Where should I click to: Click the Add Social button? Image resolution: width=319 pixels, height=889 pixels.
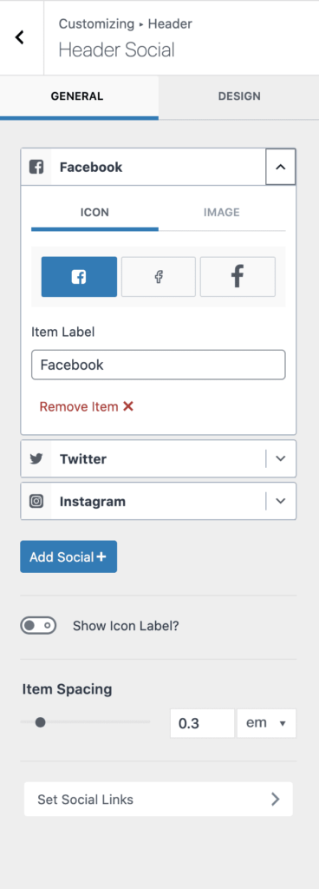click(68, 556)
